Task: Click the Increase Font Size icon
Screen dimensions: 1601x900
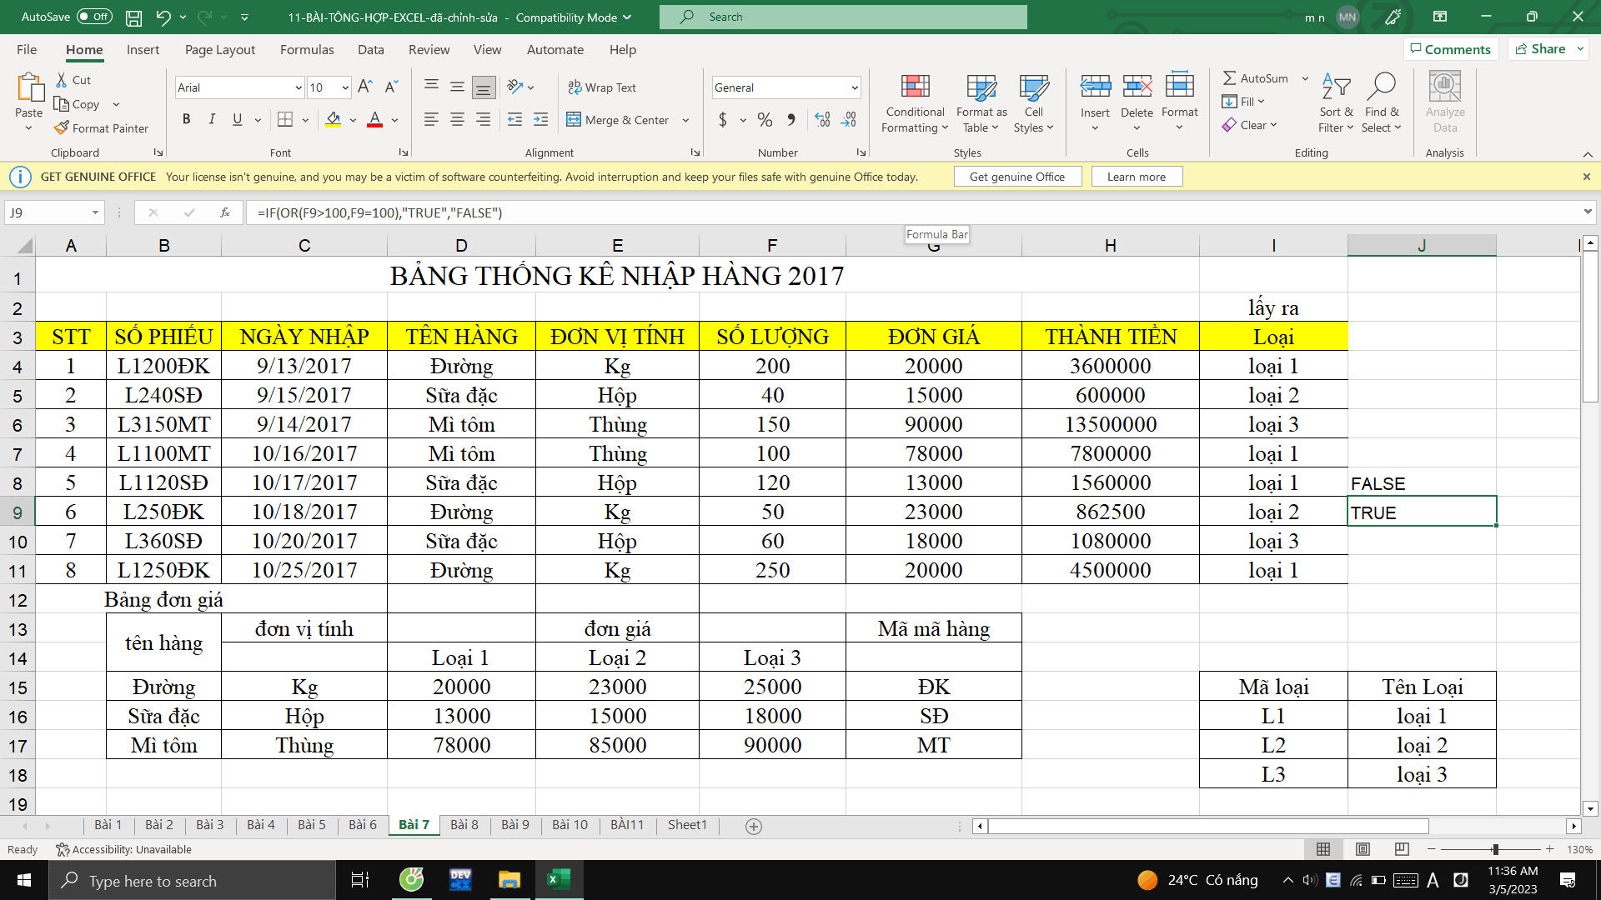Action: coord(364,87)
